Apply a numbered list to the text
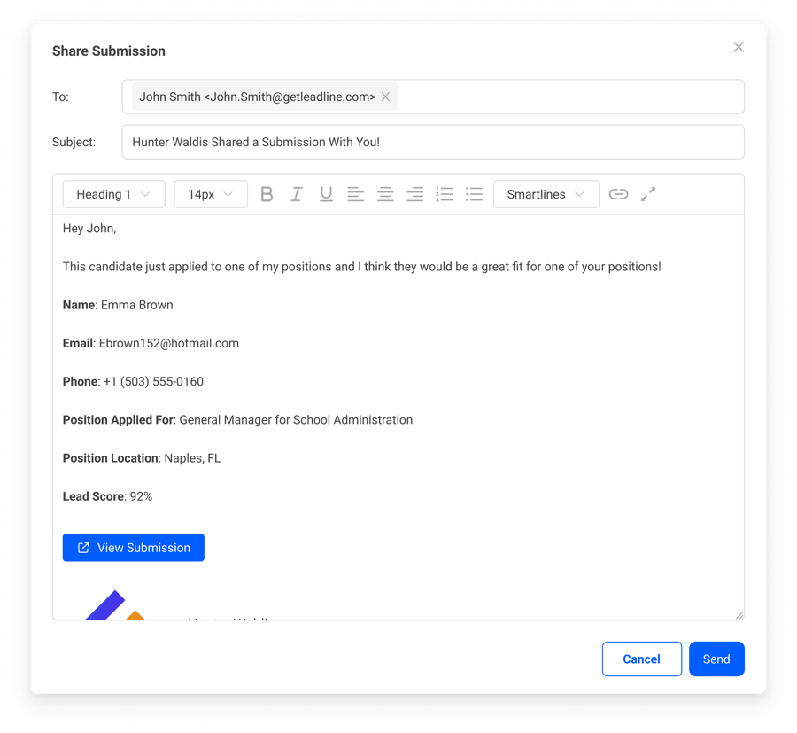 (x=444, y=194)
